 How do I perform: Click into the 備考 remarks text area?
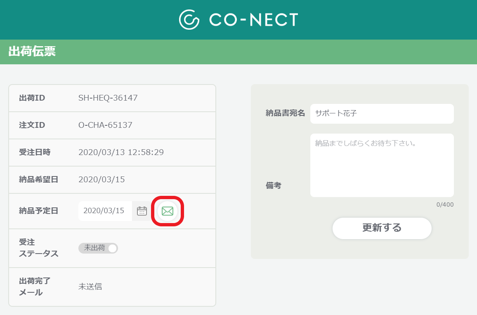pyautogui.click(x=382, y=165)
